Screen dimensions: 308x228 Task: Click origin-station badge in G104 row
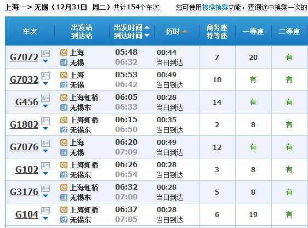tap(64, 210)
